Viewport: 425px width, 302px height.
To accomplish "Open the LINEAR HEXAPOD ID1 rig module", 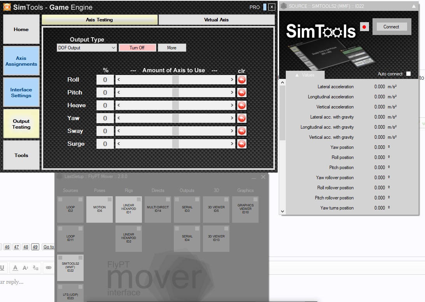I will click(128, 209).
